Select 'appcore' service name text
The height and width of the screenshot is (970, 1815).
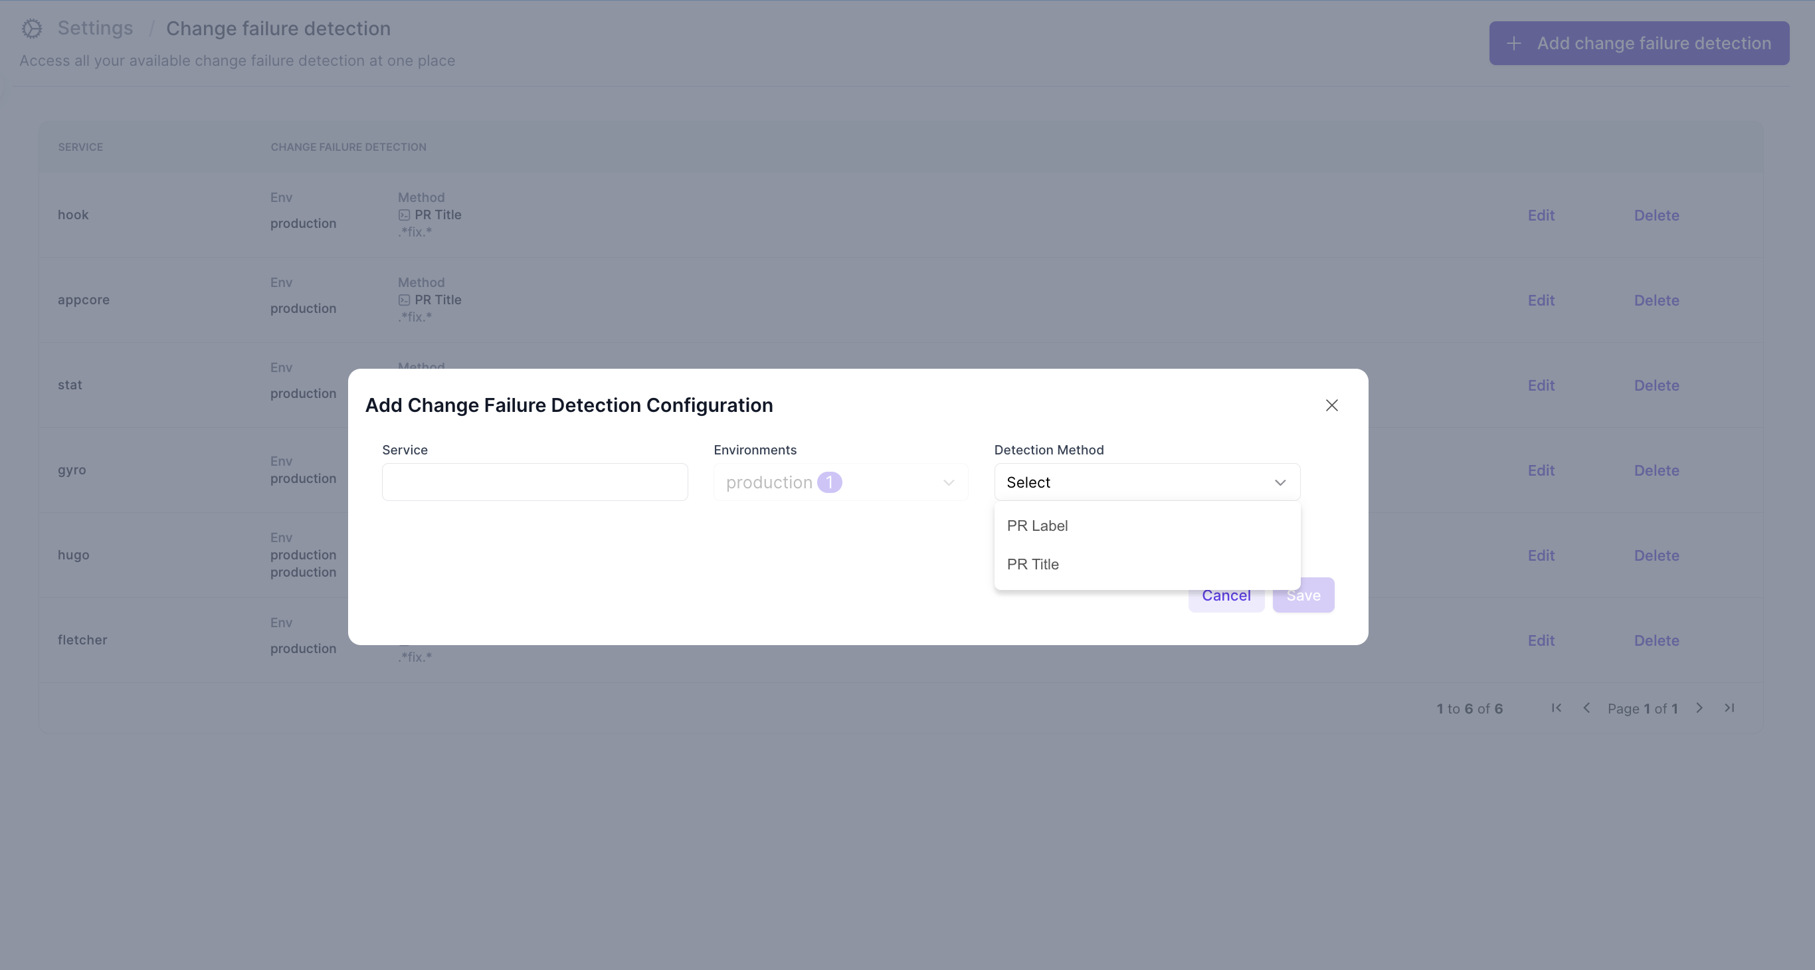83,300
